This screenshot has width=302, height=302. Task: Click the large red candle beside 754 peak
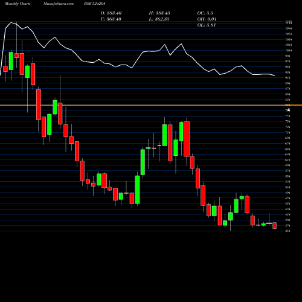pos(187,139)
